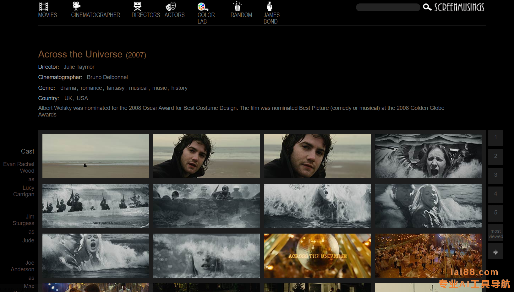
Task: Open the Across the Universe title card thumbnail
Action: pyautogui.click(x=317, y=256)
